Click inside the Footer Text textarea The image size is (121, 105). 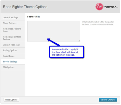click(53, 31)
